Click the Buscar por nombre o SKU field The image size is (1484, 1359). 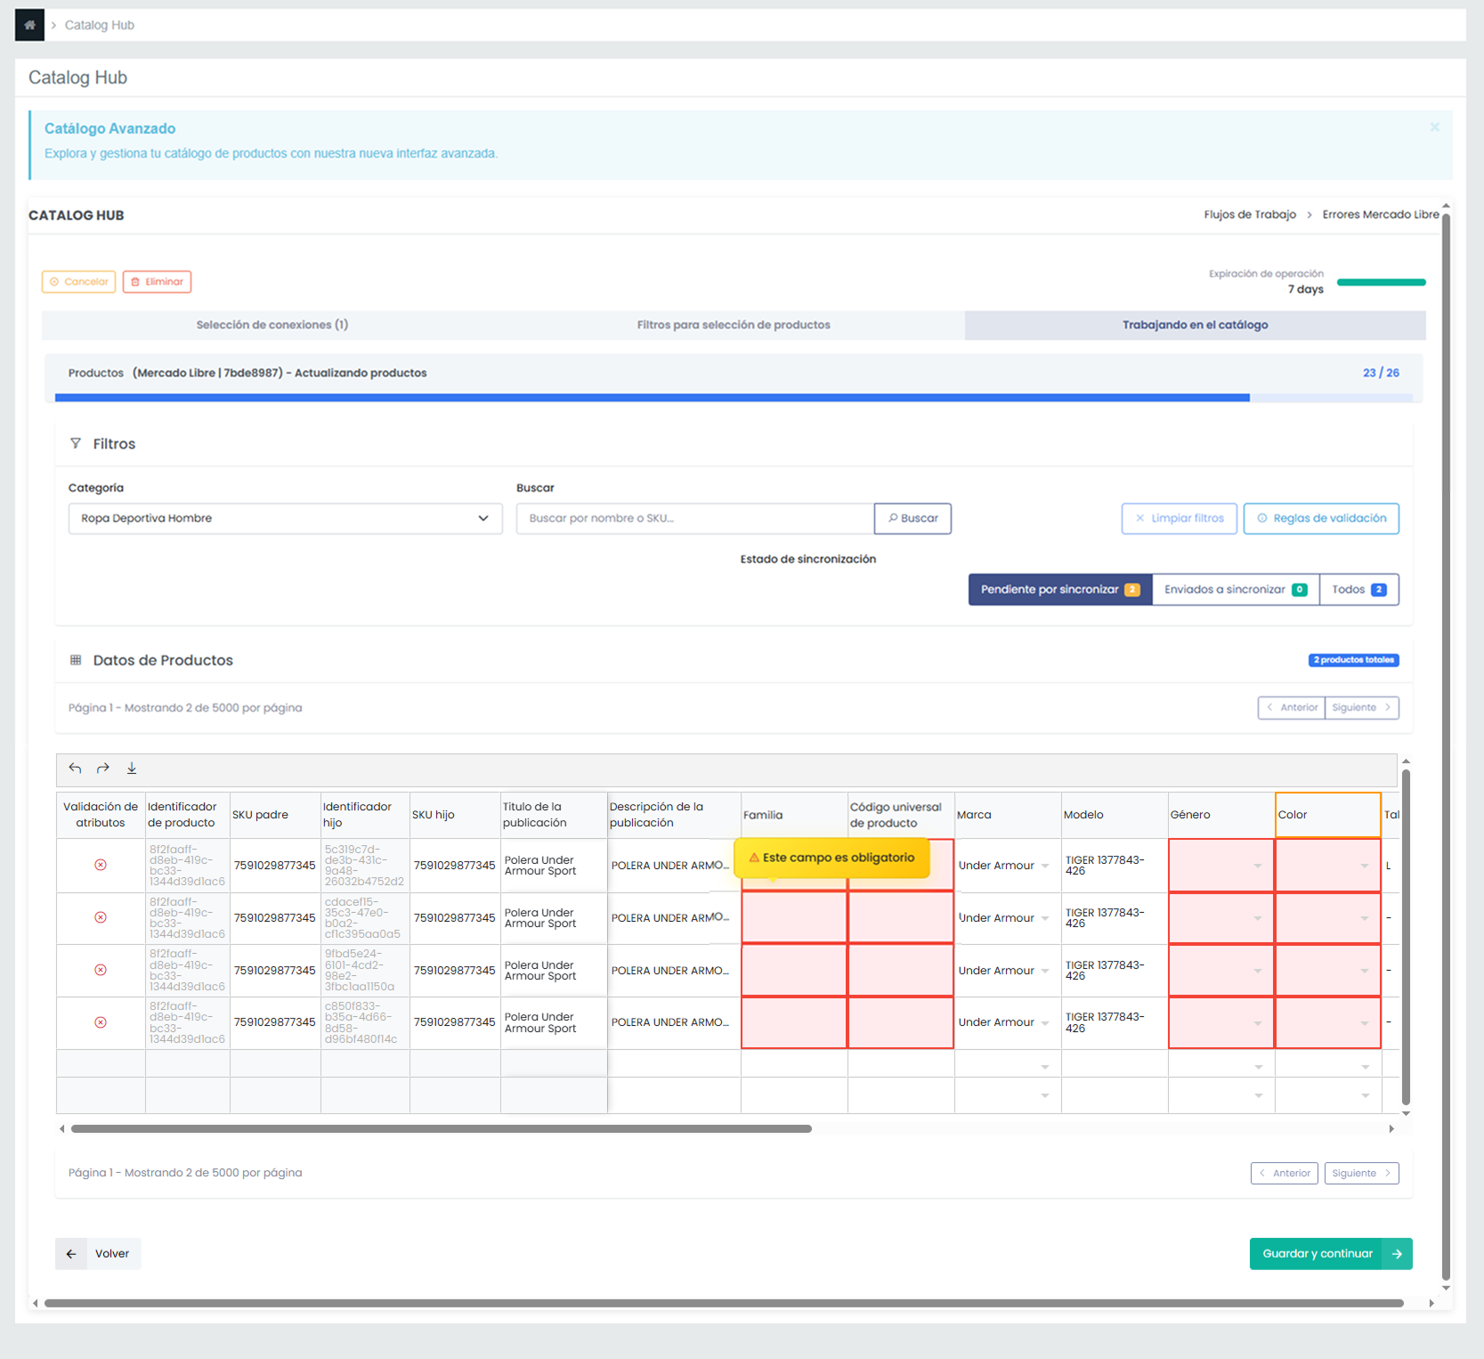(694, 518)
